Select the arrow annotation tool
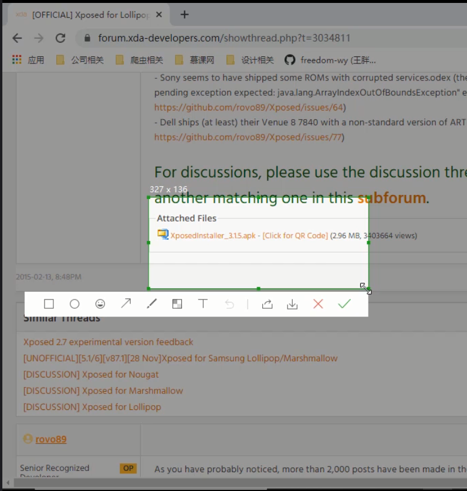467x491 pixels. coord(126,304)
